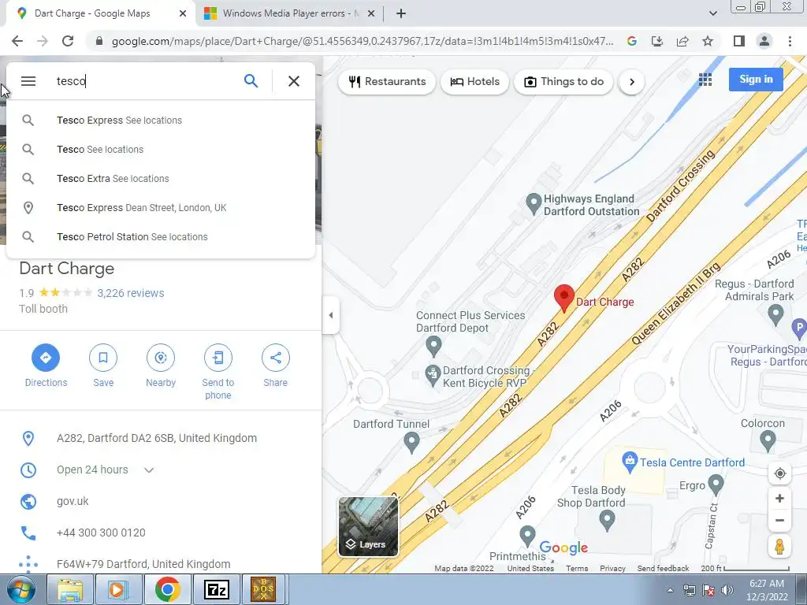Open Windows Start menu

point(20,589)
